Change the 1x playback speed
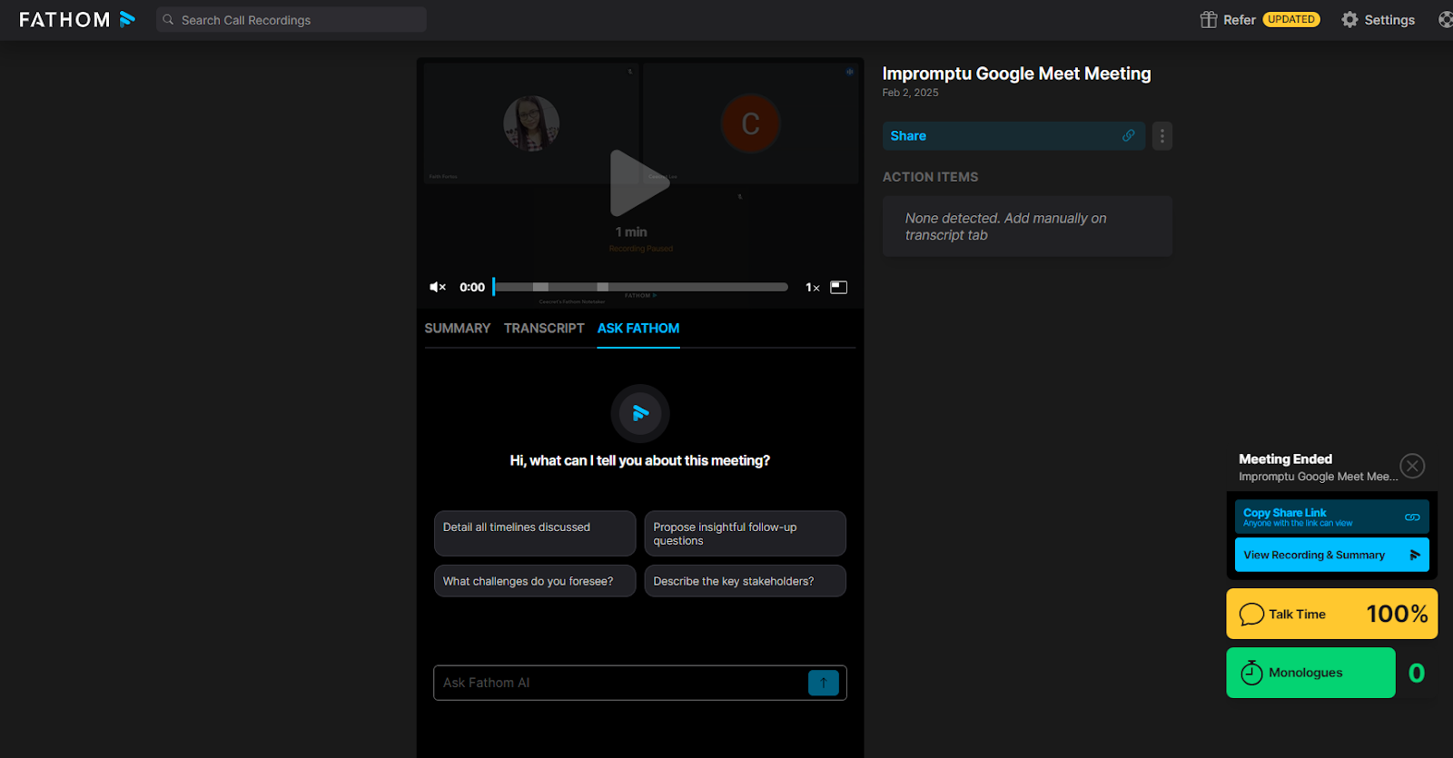Viewport: 1453px width, 758px height. [x=813, y=287]
